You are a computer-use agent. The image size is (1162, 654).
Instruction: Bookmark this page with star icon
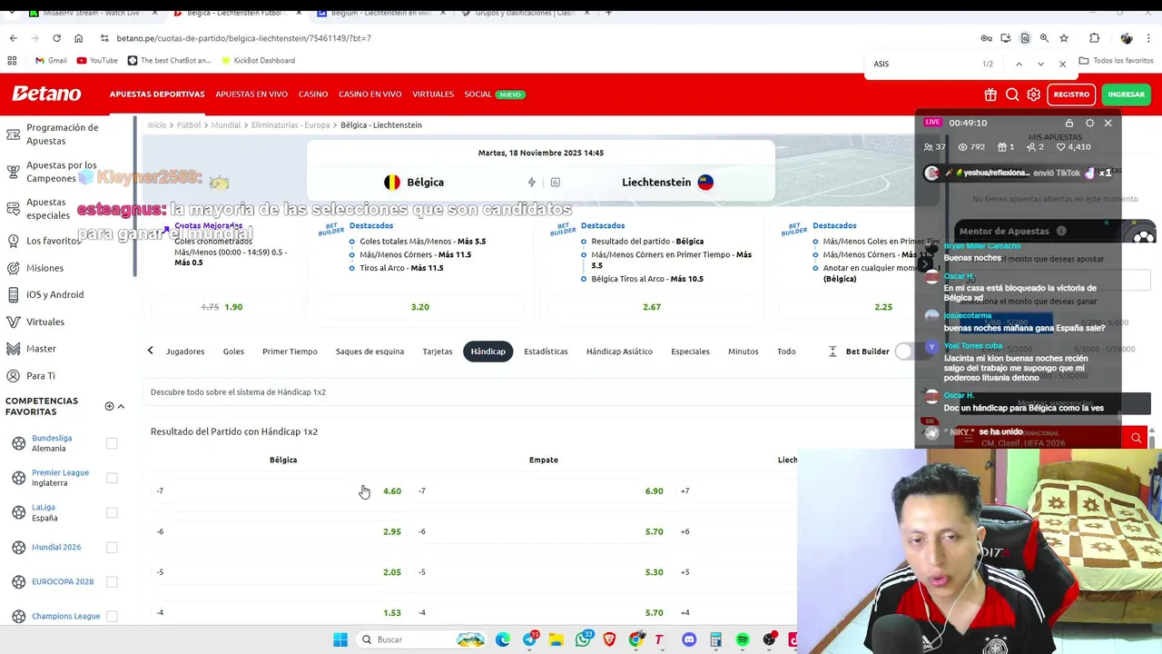1064,38
